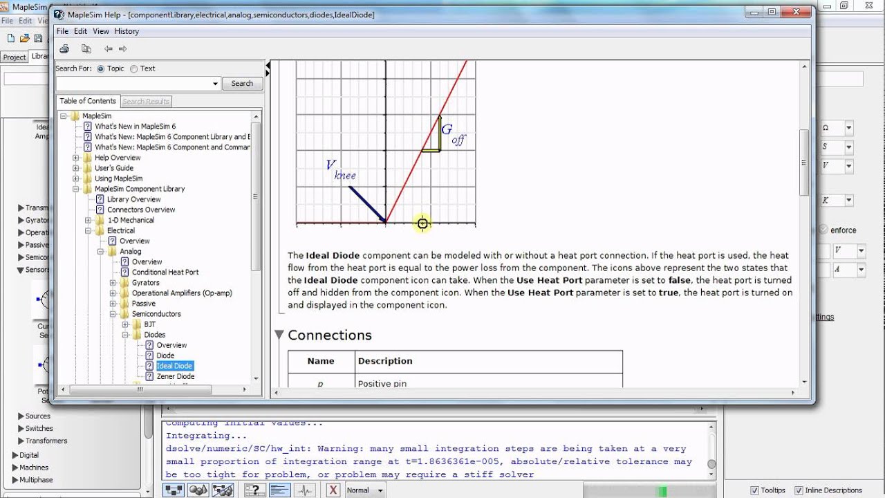
Task: Open What's New in MapleSim 6 topic
Action: (x=135, y=127)
